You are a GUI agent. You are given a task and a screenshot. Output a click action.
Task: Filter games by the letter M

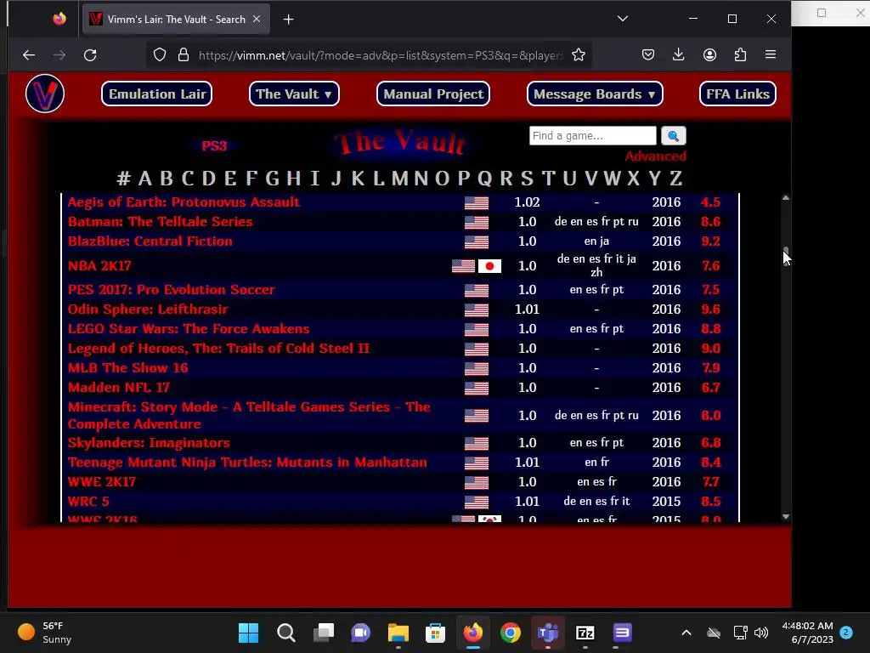click(399, 179)
